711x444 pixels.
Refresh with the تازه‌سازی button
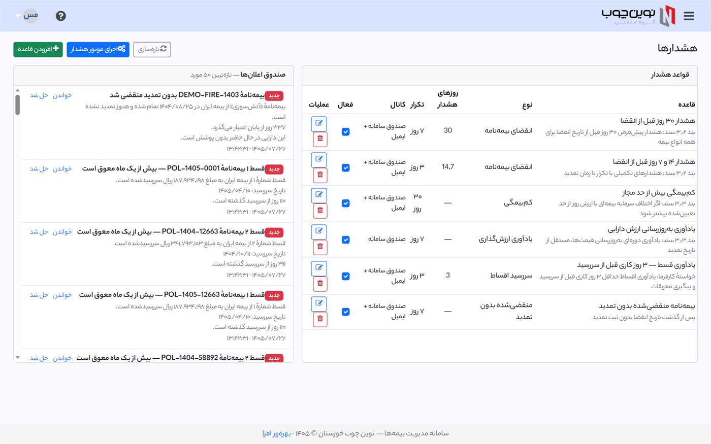tap(152, 49)
